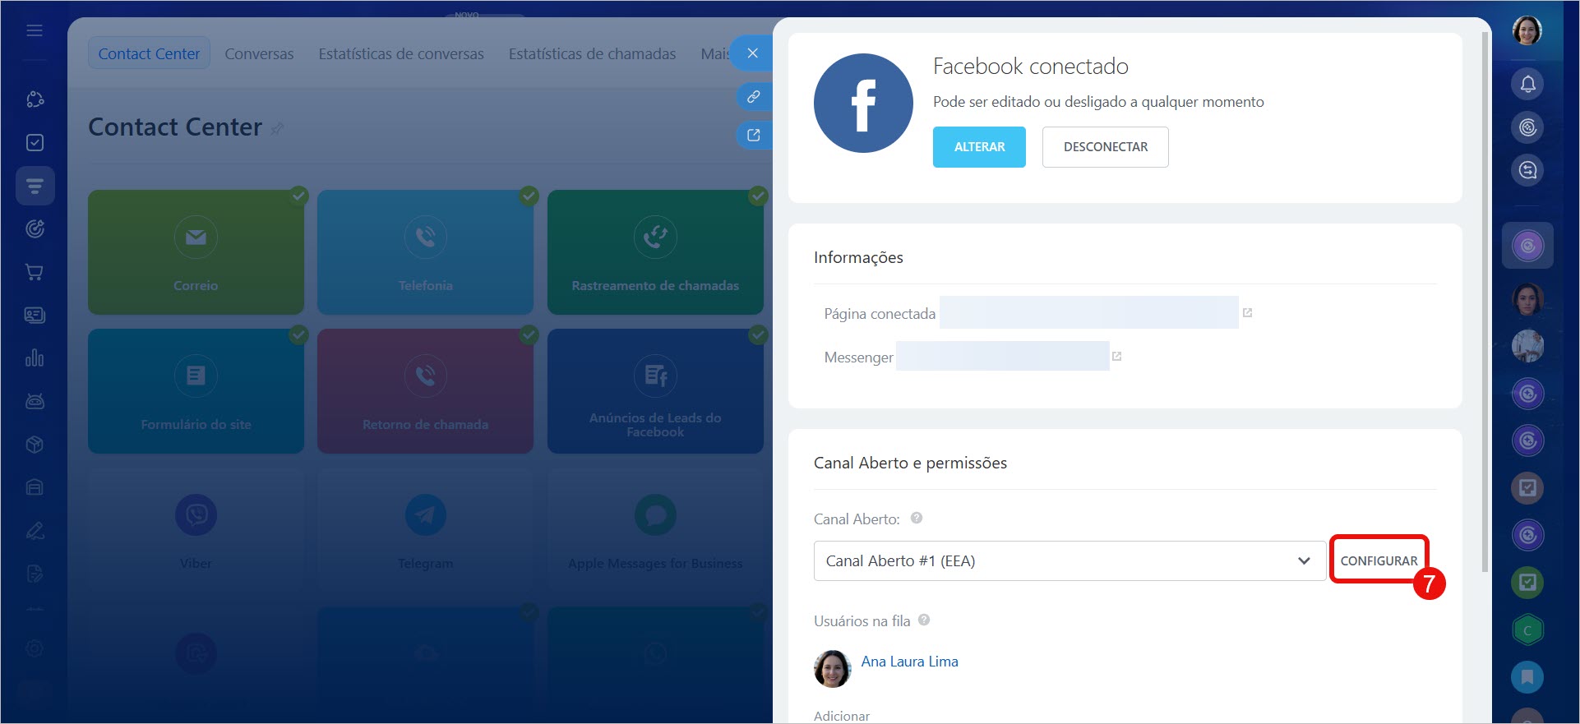Click the hamburger menu icon
Viewport: 1580px width, 724px height.
click(x=35, y=30)
